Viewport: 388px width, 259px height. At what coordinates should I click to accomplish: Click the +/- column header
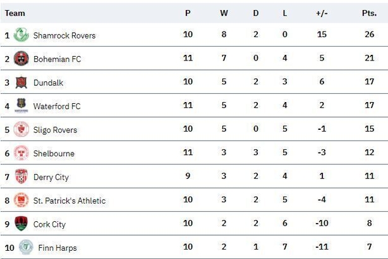[x=322, y=13]
